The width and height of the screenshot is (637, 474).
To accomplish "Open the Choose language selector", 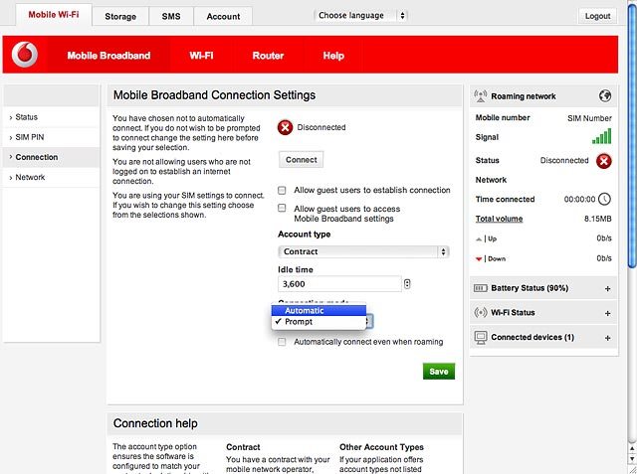I will point(360,16).
